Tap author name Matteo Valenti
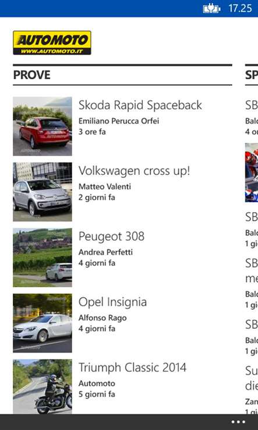Viewport: 258px width, 430px height. click(x=105, y=186)
